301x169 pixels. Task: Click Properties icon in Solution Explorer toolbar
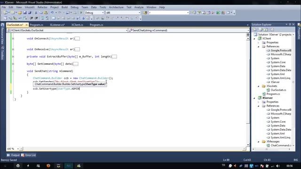pos(255,30)
